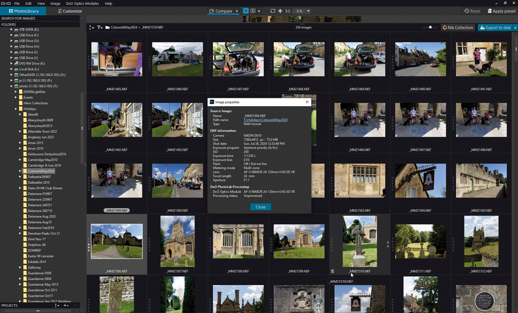Viewport: 518px width, 313px height.
Task: Select thumbnail _MM21491.NEF
Action: click(481, 59)
